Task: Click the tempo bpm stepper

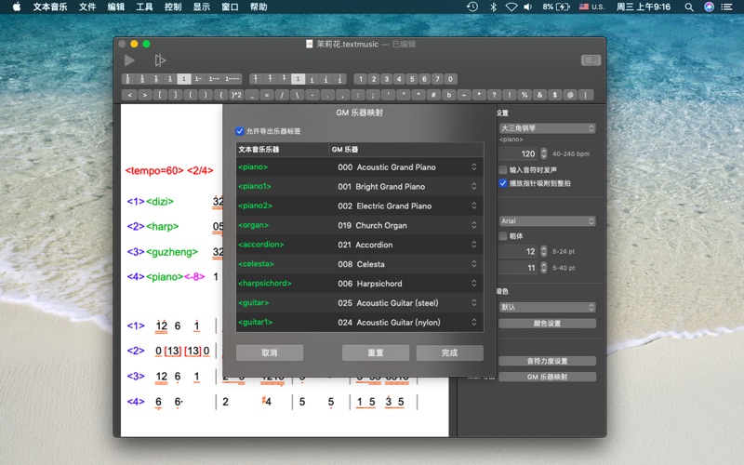Action: (544, 153)
